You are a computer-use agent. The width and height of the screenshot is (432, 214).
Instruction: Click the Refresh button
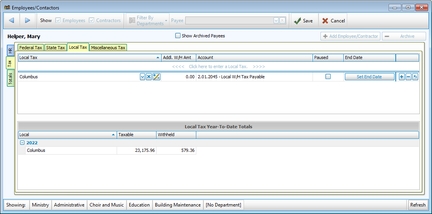pos(417,205)
